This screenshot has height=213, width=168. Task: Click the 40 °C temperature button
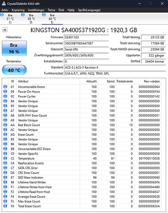pyautogui.click(x=14, y=70)
